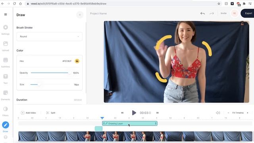Play the video

tap(134, 113)
